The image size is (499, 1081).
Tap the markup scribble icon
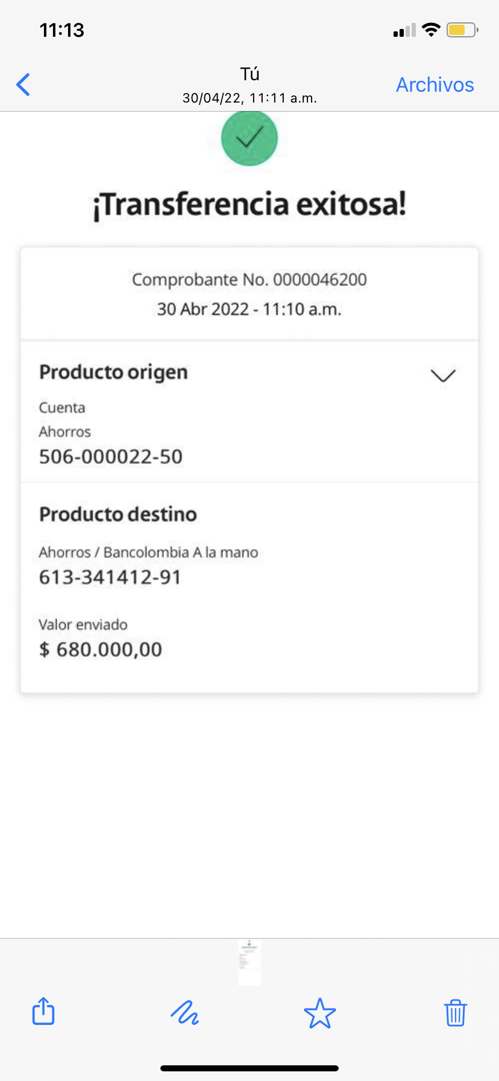184,1012
